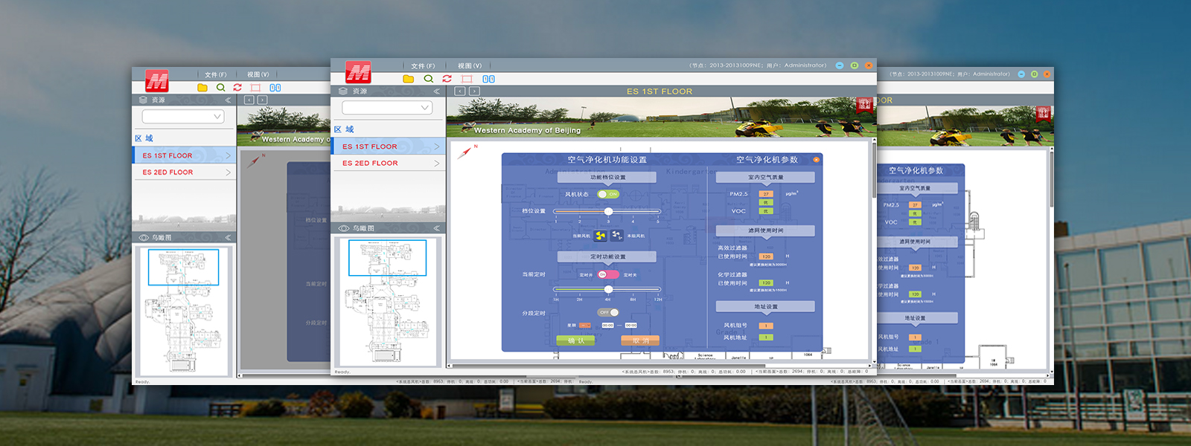Open the 视图(V) menu in front window
This screenshot has height=446, width=1191.
pyautogui.click(x=470, y=66)
